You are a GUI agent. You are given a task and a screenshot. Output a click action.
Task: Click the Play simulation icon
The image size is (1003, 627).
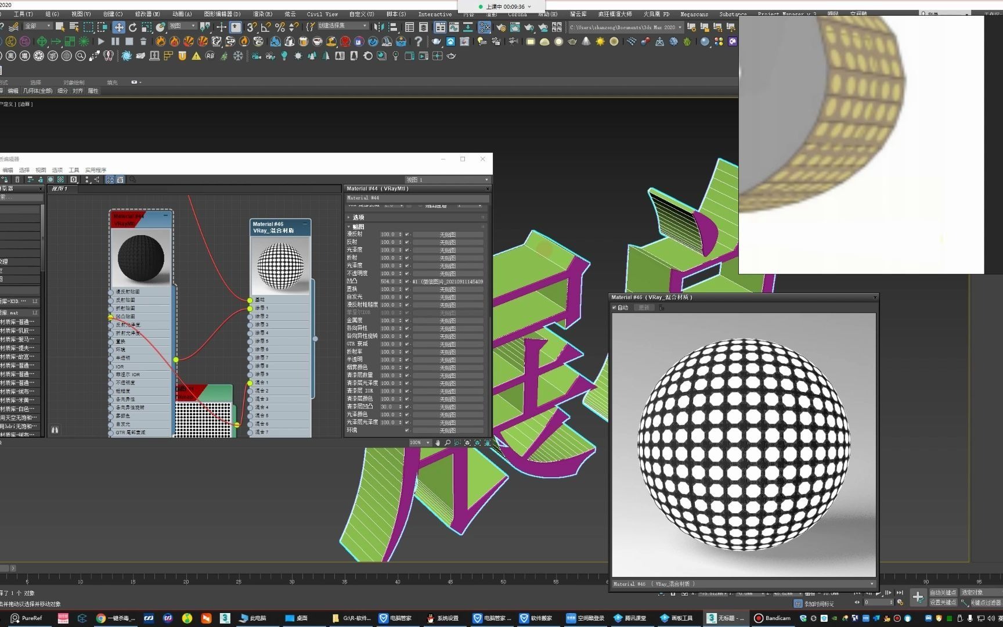click(101, 41)
